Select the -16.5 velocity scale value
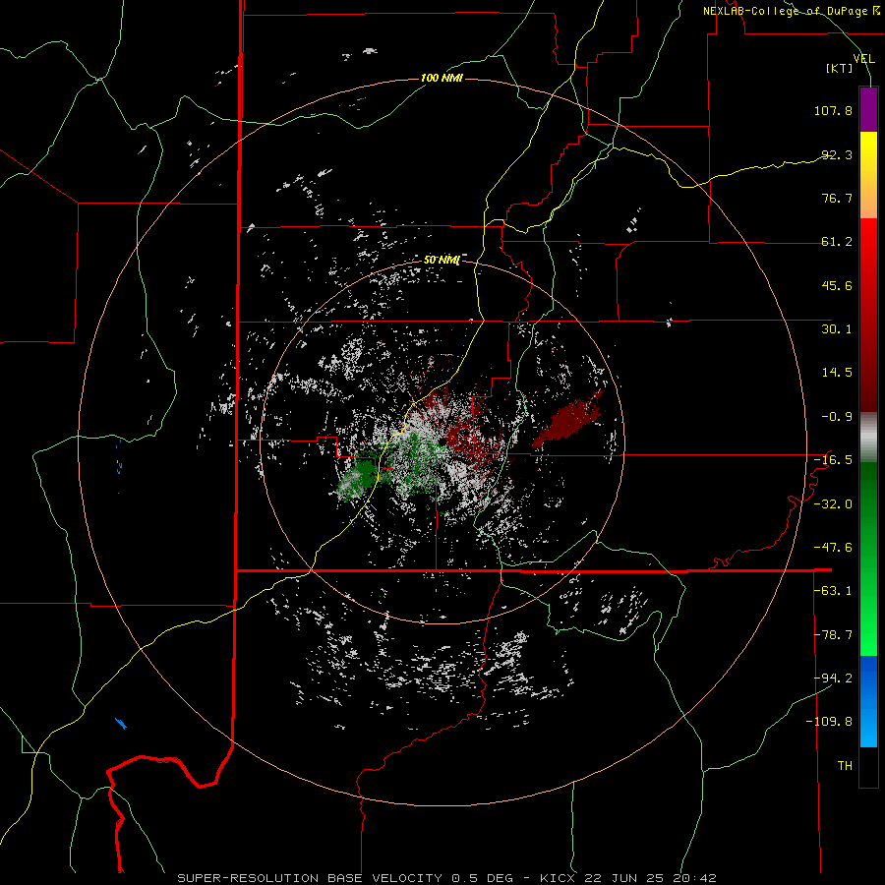Image resolution: width=885 pixels, height=885 pixels. click(833, 460)
